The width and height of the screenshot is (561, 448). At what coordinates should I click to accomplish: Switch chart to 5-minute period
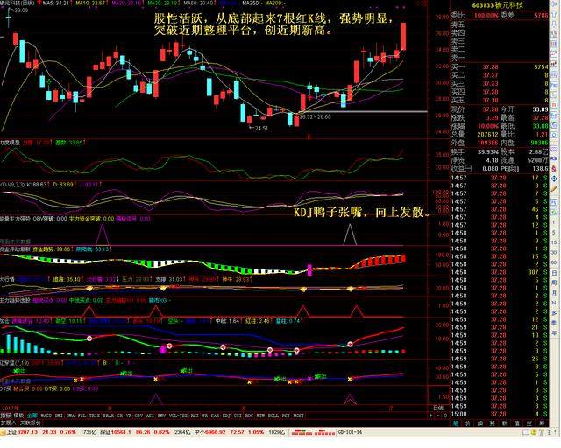click(554, 232)
